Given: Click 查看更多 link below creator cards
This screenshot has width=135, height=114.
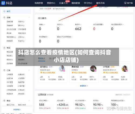Looking at the screenshot, I should (84, 86).
